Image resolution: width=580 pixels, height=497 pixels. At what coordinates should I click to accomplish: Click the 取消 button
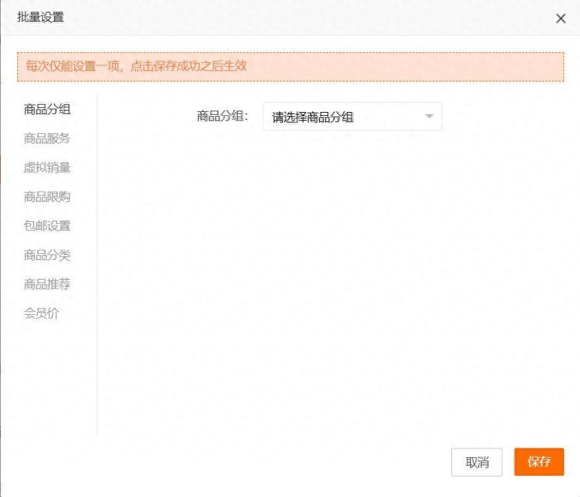[x=477, y=463]
